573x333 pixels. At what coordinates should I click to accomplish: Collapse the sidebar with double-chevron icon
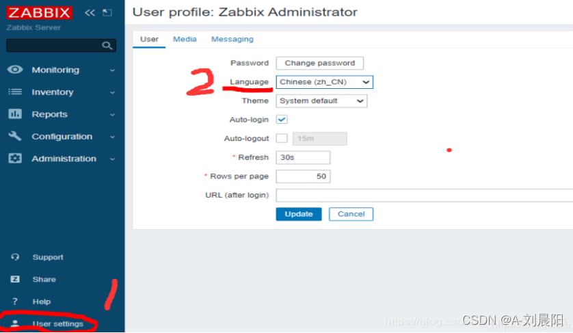pos(90,13)
